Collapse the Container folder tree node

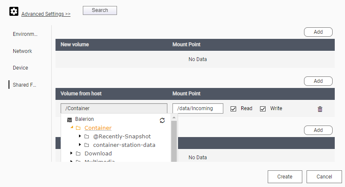72,128
